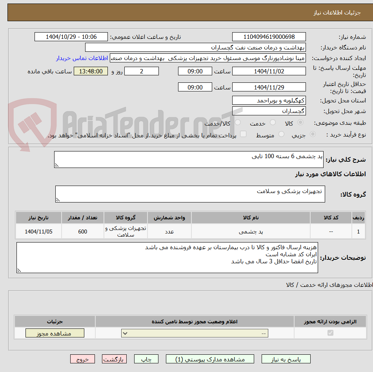Image resolution: width=373 pixels, height=372 pixels.
Task: Click the remaining time field 13:48:00
Action: tap(91, 71)
